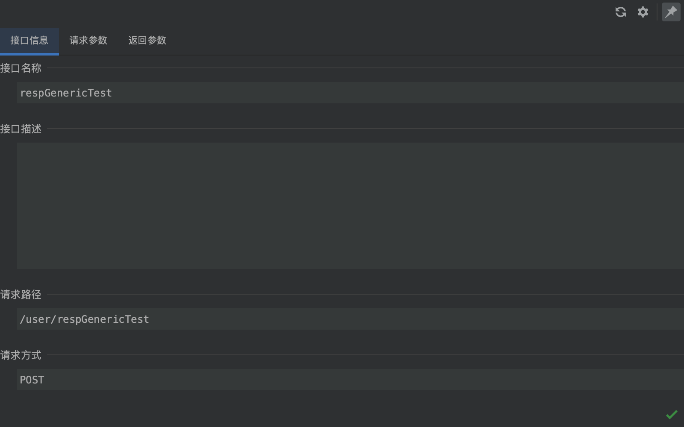Click the 接口描述 section label
The width and height of the screenshot is (684, 427).
[x=21, y=129]
